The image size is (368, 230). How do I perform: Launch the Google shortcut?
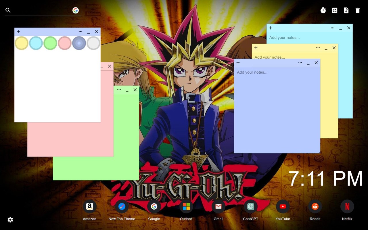pyautogui.click(x=154, y=206)
